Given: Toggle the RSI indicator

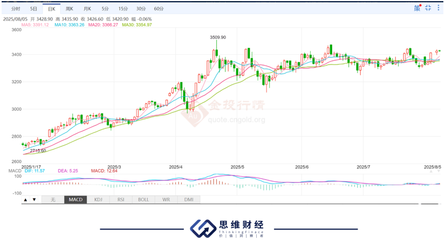Looking at the screenshot, I should click(x=120, y=200).
